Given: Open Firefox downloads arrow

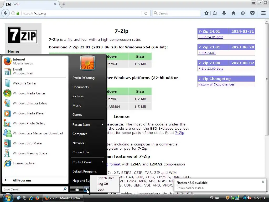Looking at the screenshot, I should [x=224, y=13].
